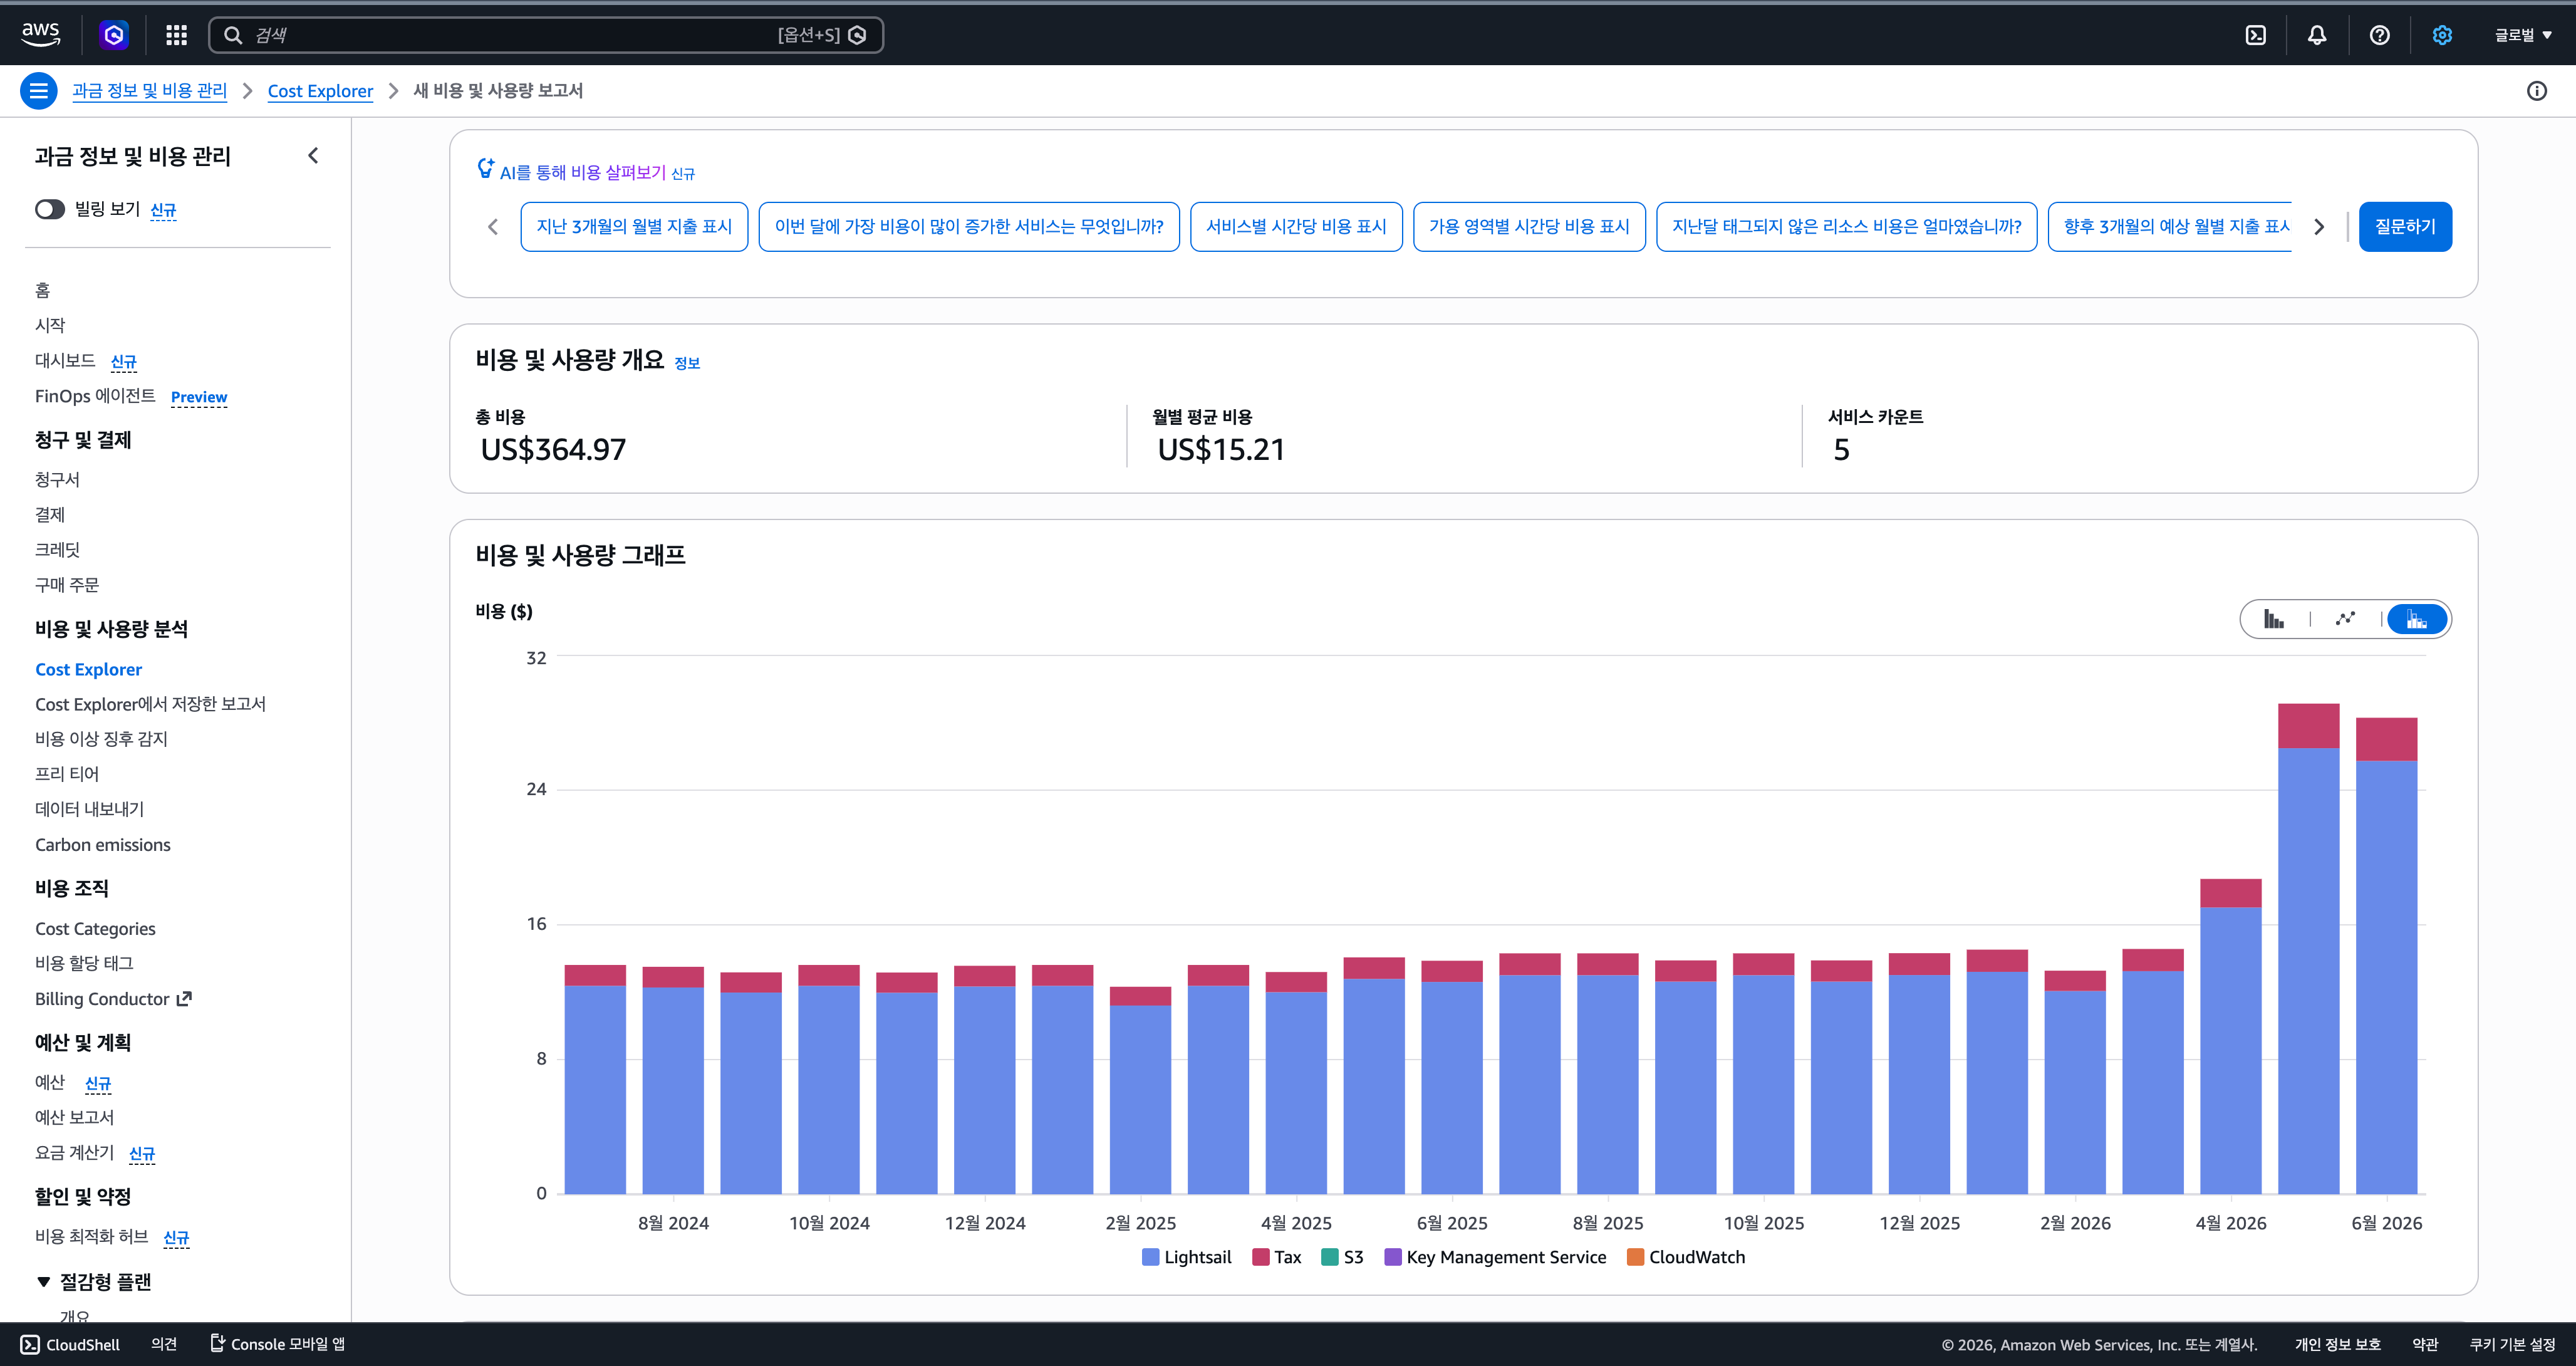Viewport: 2576px width, 1366px height.
Task: Click the 6월 2026 bar in chart
Action: click(x=2386, y=955)
